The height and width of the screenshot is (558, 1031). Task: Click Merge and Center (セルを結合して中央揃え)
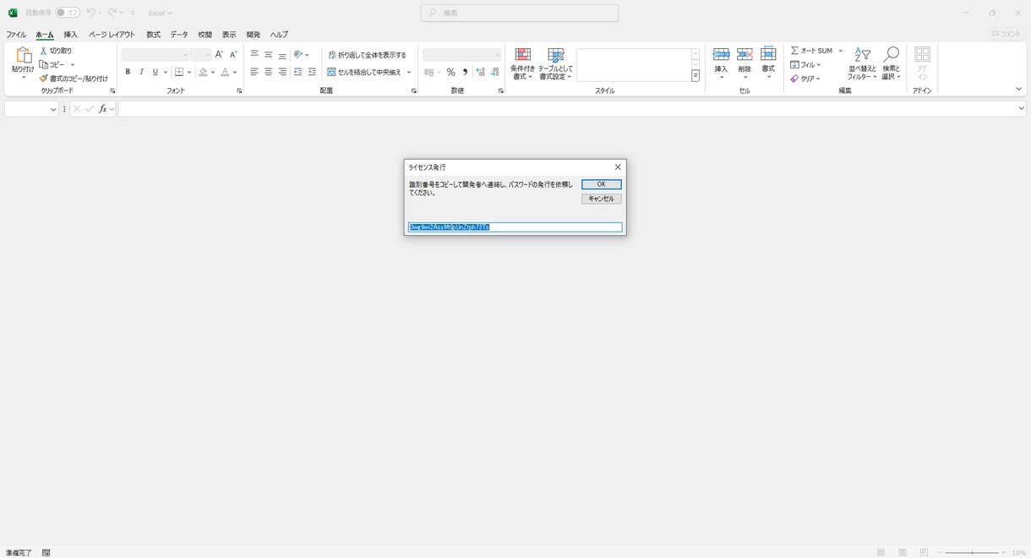pyautogui.click(x=364, y=73)
